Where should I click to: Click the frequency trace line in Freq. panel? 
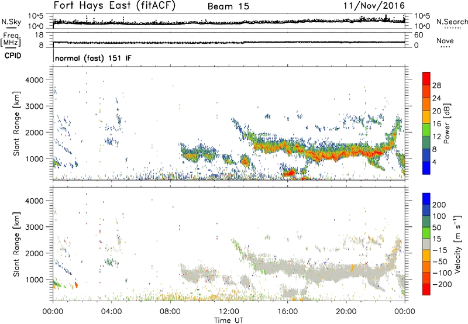click(x=229, y=42)
